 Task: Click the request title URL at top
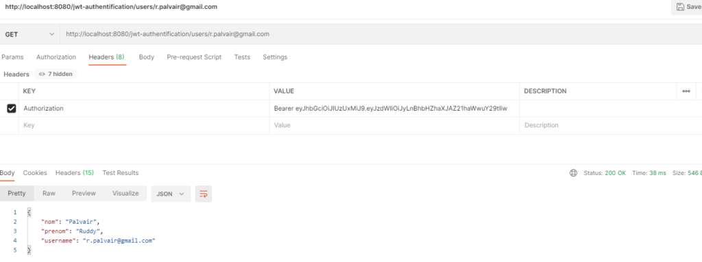[x=111, y=7]
